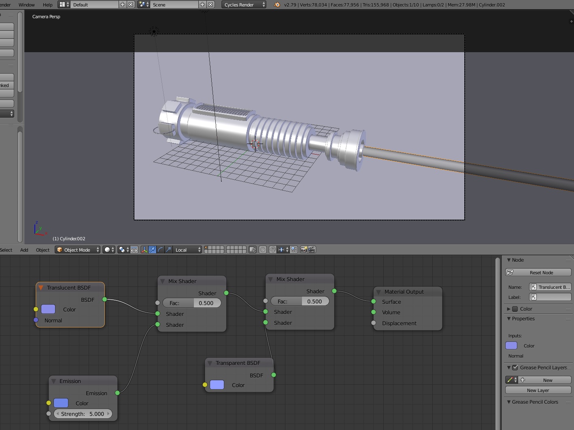Viewport: 574px width, 430px height.
Task: Select first layer in left layer grid
Action: (206, 248)
